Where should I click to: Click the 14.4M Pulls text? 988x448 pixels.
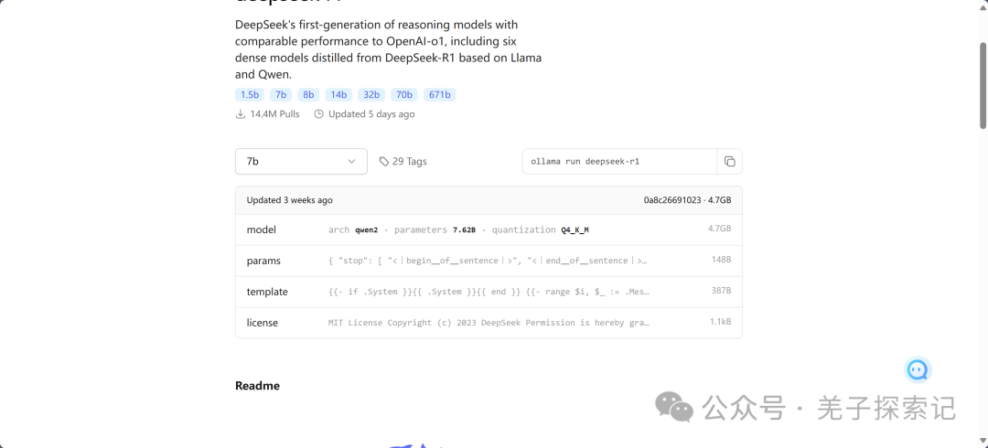tap(274, 114)
